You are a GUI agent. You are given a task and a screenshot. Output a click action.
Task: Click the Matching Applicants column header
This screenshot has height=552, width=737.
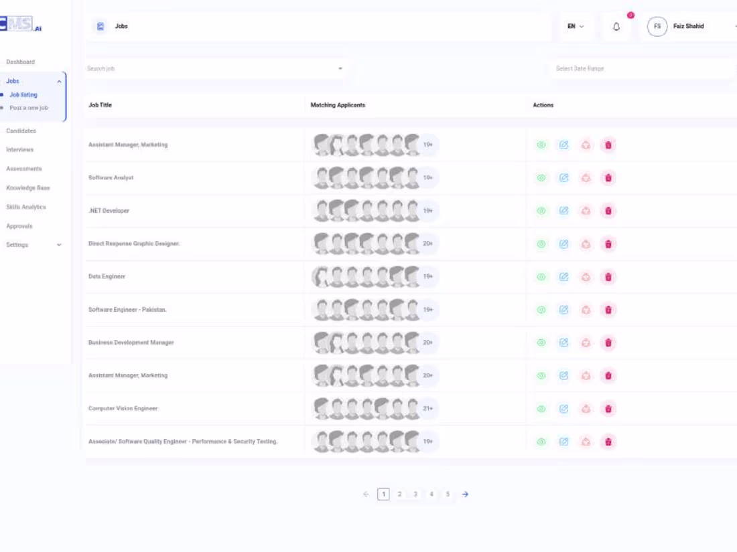(338, 105)
